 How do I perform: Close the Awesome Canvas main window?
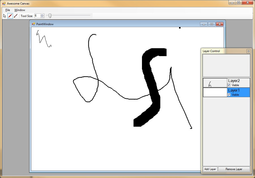pos(248,3)
